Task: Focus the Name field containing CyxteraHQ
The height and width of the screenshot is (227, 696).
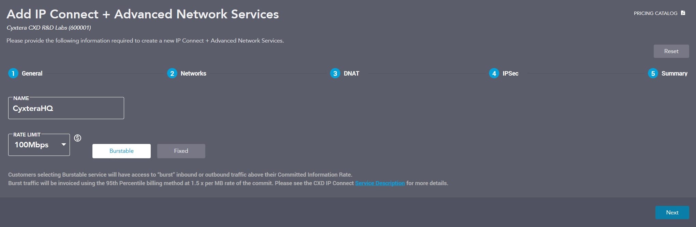Action: (66, 108)
